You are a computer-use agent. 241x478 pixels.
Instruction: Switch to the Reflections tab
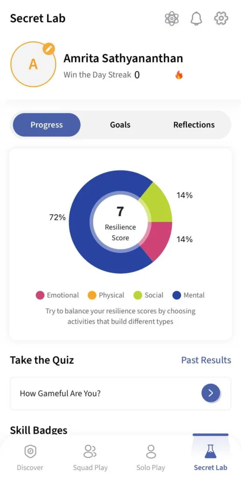click(194, 125)
